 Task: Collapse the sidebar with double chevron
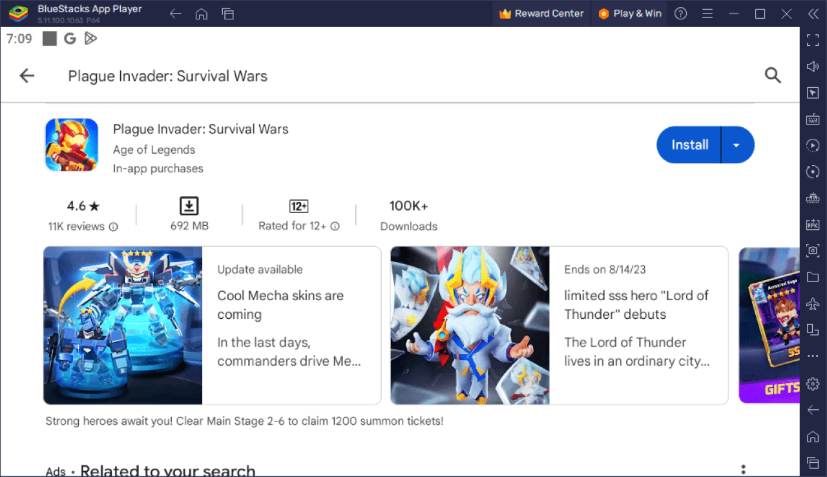click(813, 14)
